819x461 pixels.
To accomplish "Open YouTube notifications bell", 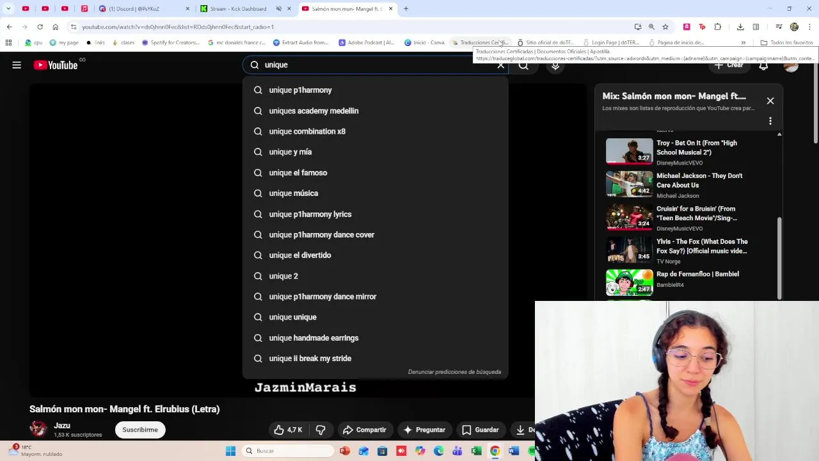I will point(763,65).
